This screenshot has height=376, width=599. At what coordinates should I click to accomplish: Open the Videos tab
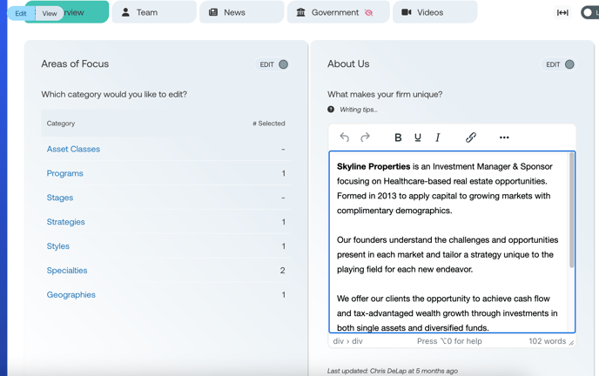click(435, 12)
